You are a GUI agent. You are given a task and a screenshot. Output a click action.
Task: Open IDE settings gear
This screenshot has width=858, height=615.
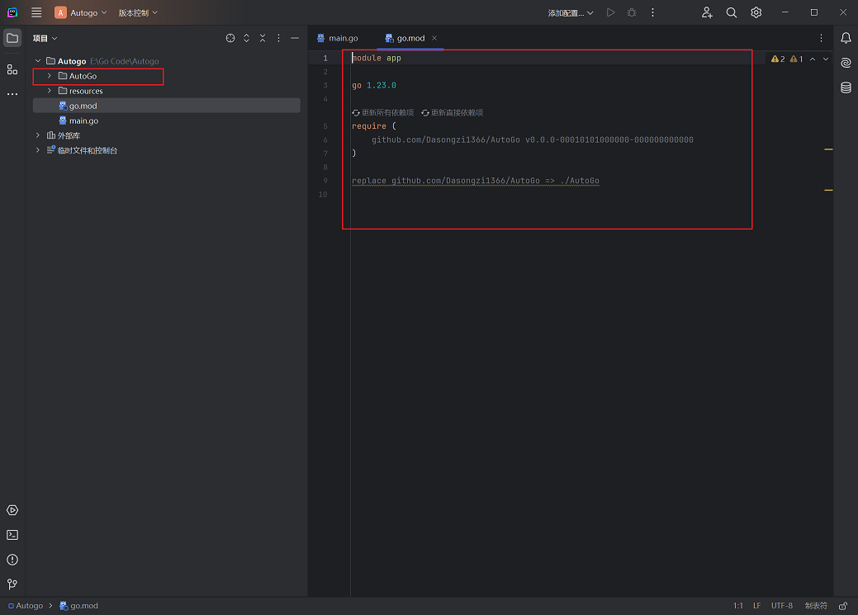tap(756, 12)
